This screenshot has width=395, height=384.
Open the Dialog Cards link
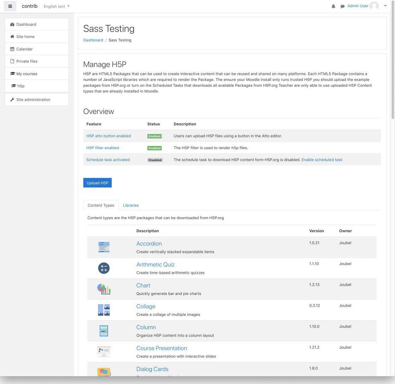click(x=152, y=369)
